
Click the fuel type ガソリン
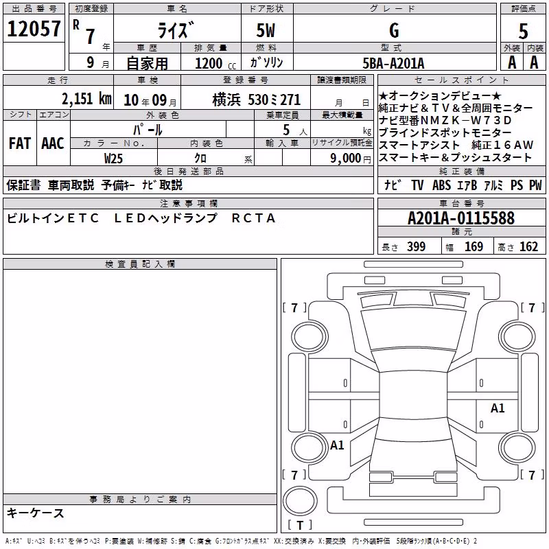click(266, 62)
